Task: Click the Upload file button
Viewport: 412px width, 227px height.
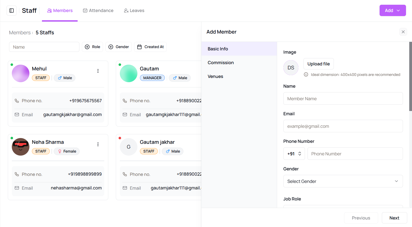Action: (318, 64)
